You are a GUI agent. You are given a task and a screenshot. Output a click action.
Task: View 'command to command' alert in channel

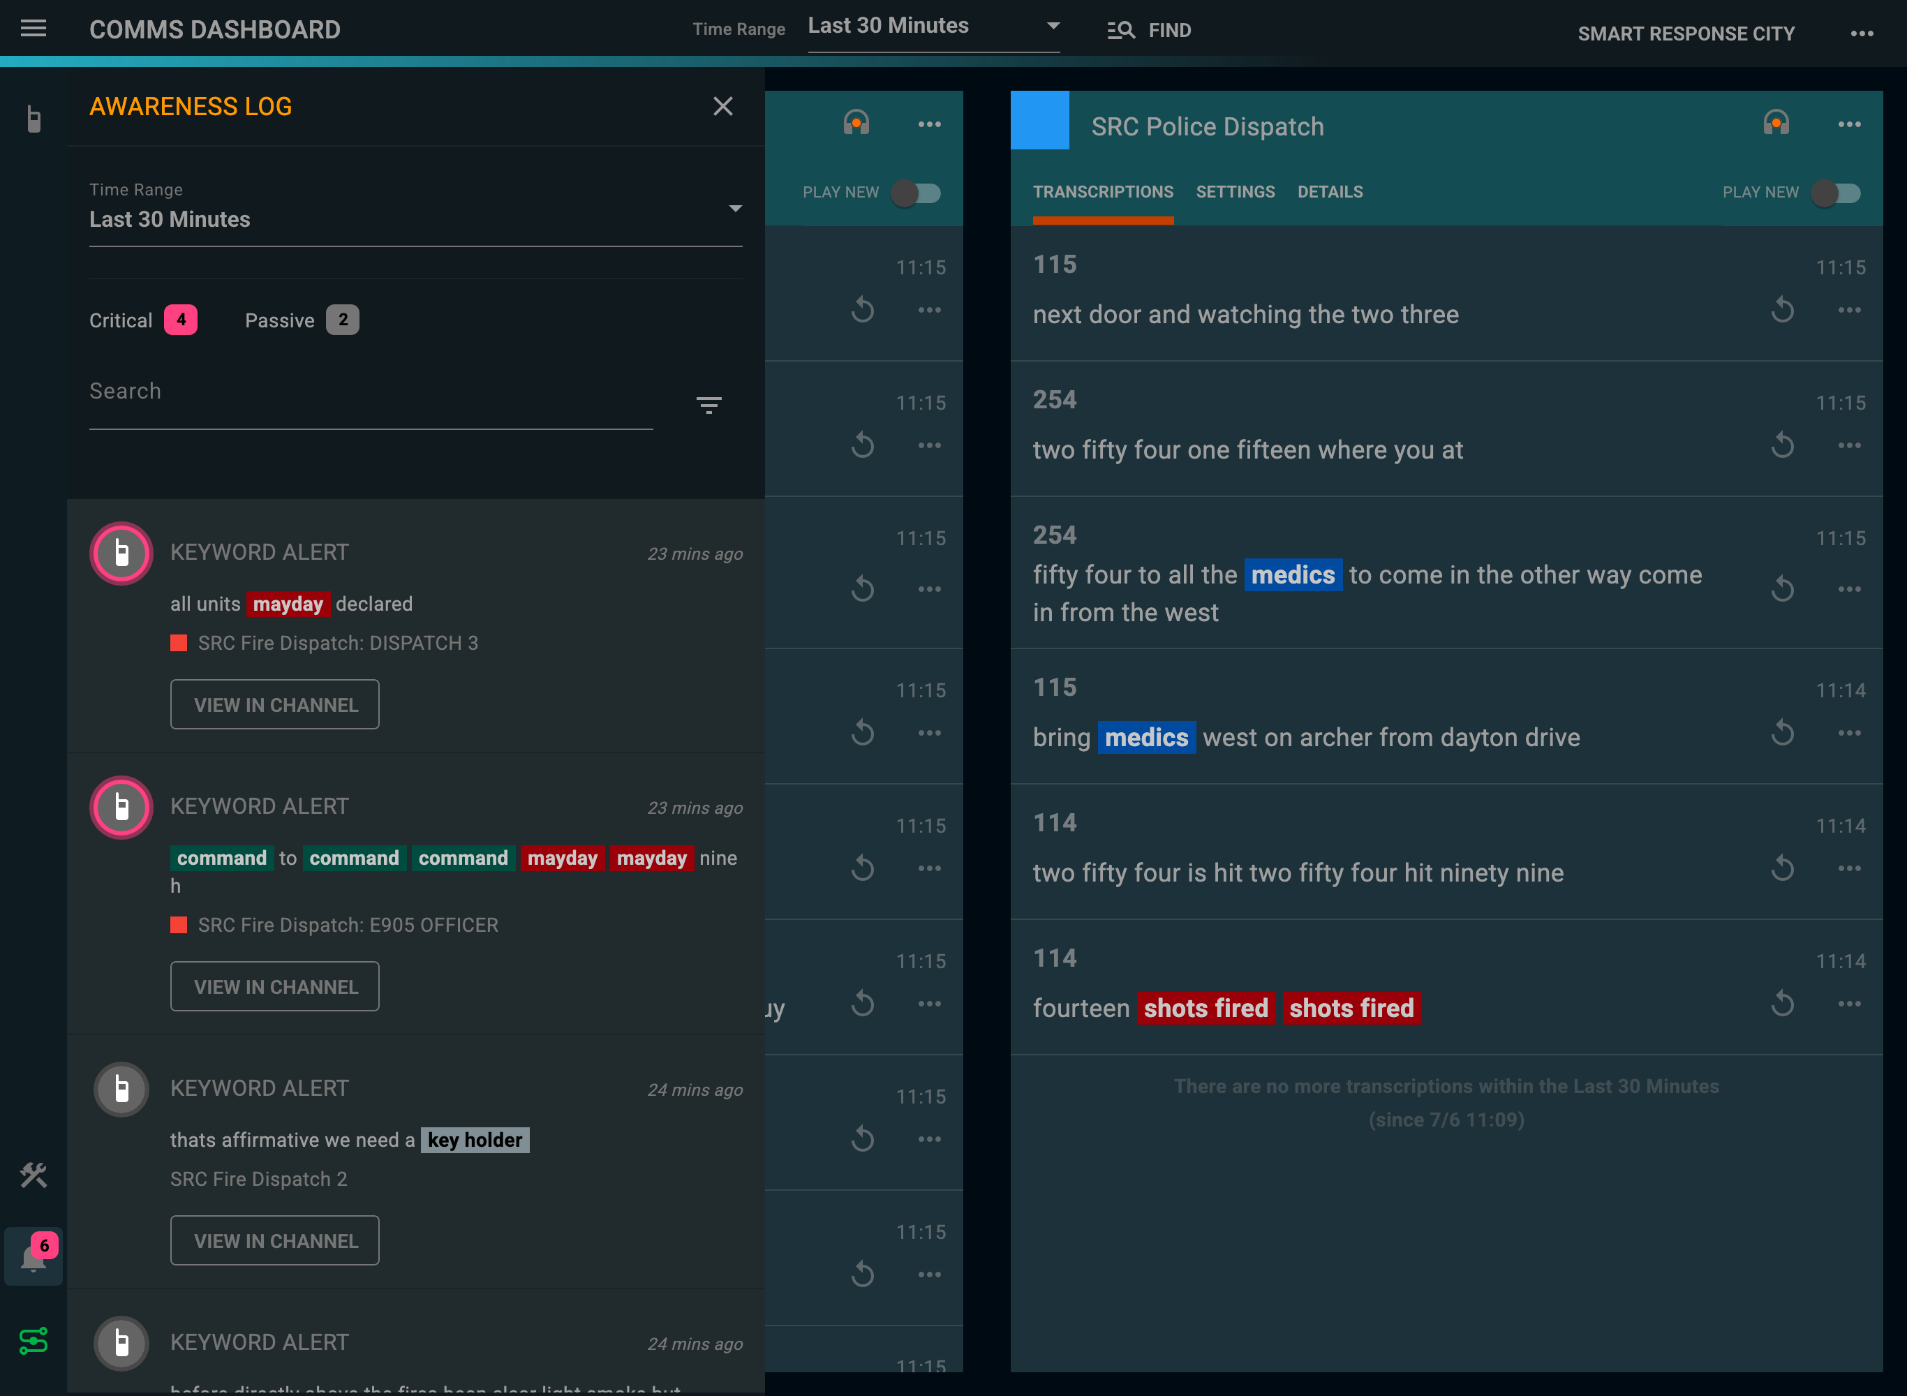pos(274,987)
